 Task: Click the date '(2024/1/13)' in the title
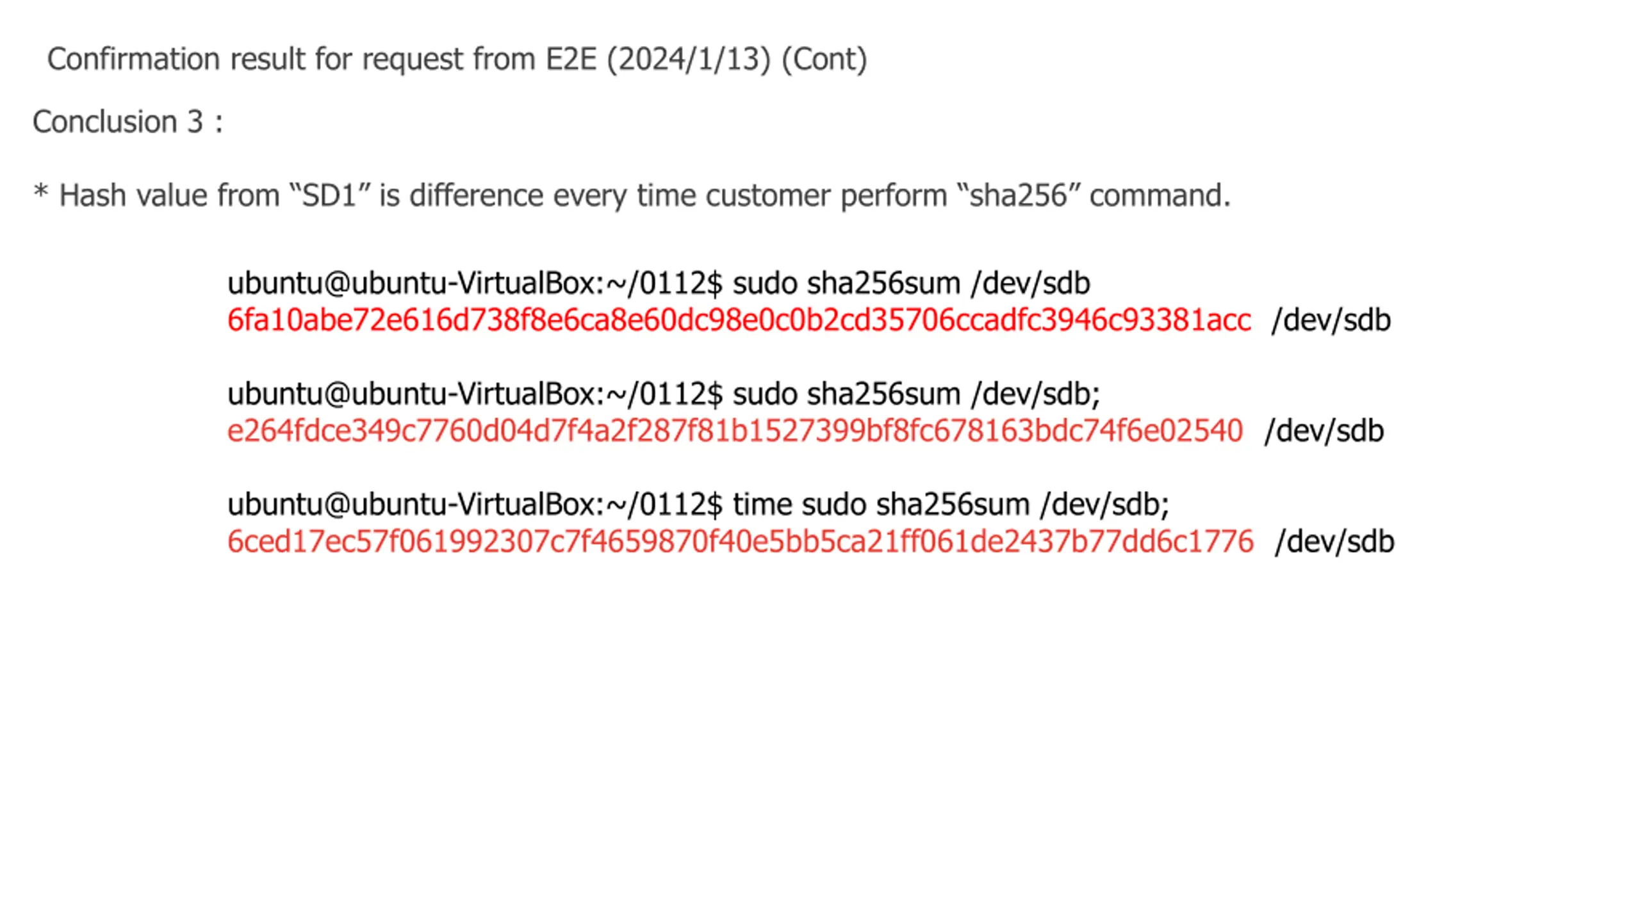point(689,60)
